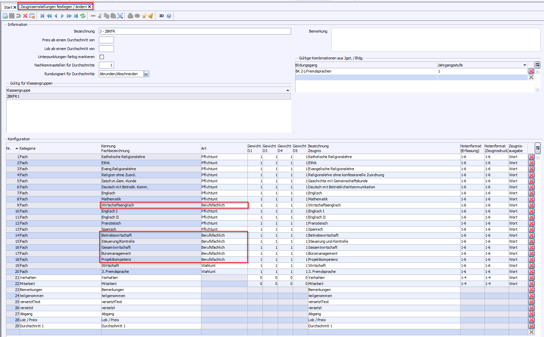Open column options for the Konfiguration table

click(538, 148)
